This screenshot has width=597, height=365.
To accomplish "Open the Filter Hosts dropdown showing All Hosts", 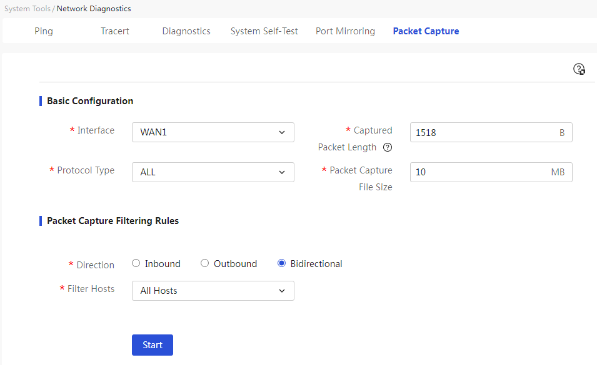I will (213, 291).
